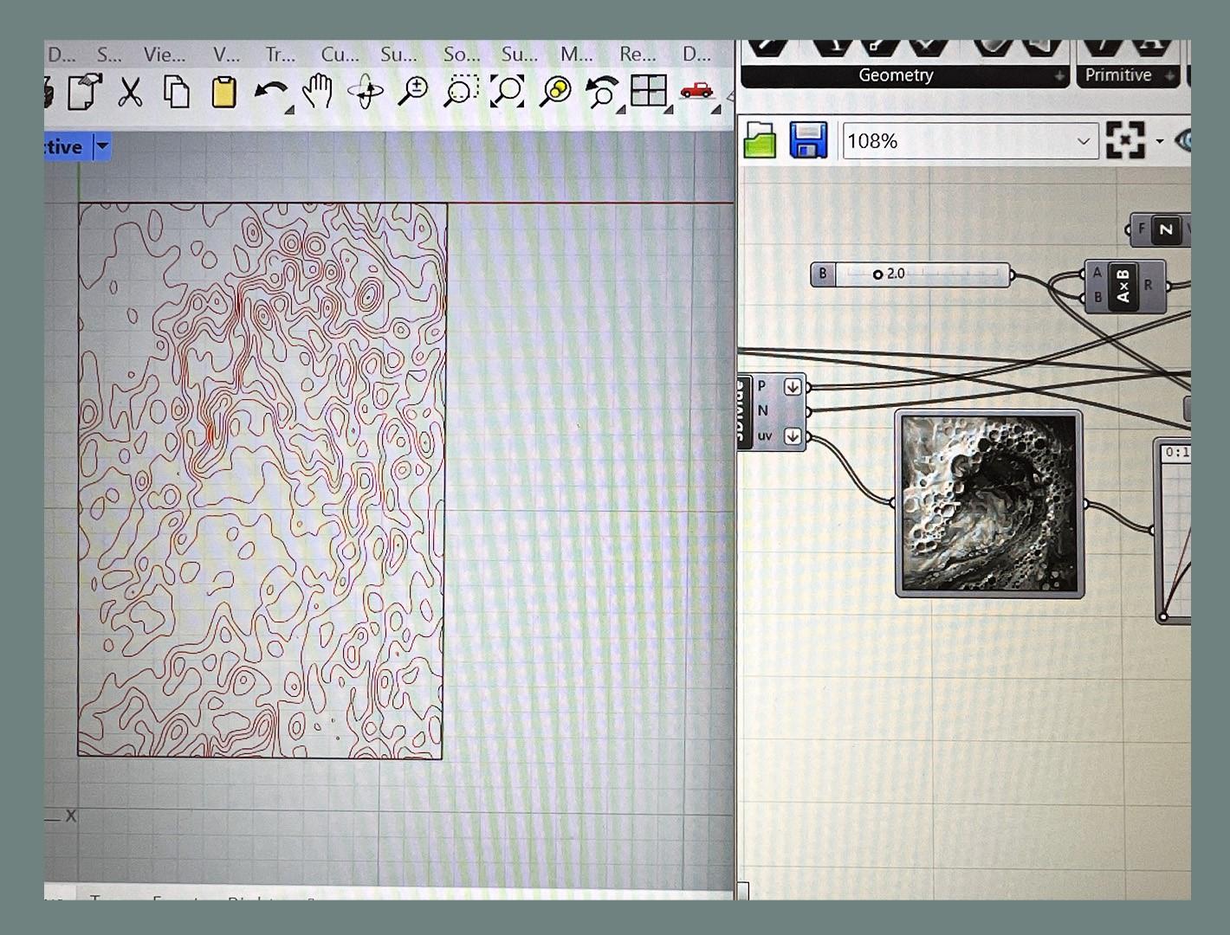This screenshot has width=1230, height=935.
Task: Click the slider's B name label
Action: (x=823, y=274)
